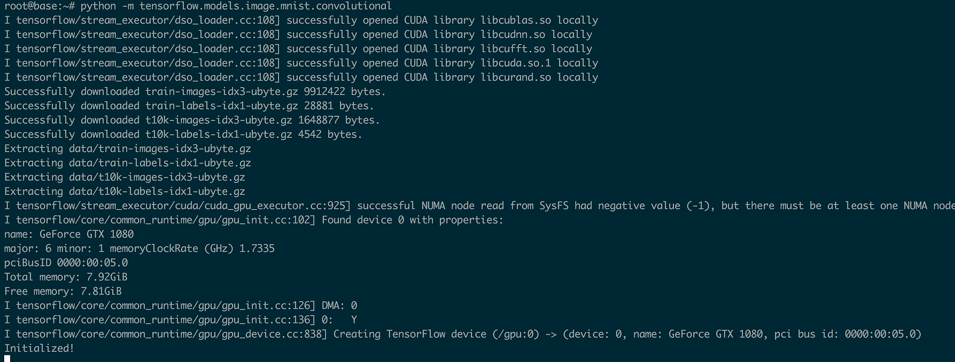
Task: Click the "Extracting data/t10k-images-idx3-ubyte.gz" line
Action: click(x=125, y=177)
